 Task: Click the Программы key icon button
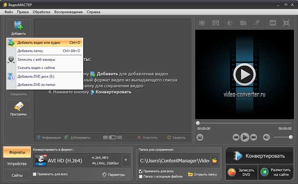pos(19,109)
